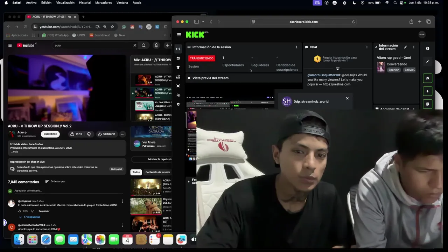448x252 pixels.
Task: Open Información de la sesión options menu
Action: pos(296,47)
